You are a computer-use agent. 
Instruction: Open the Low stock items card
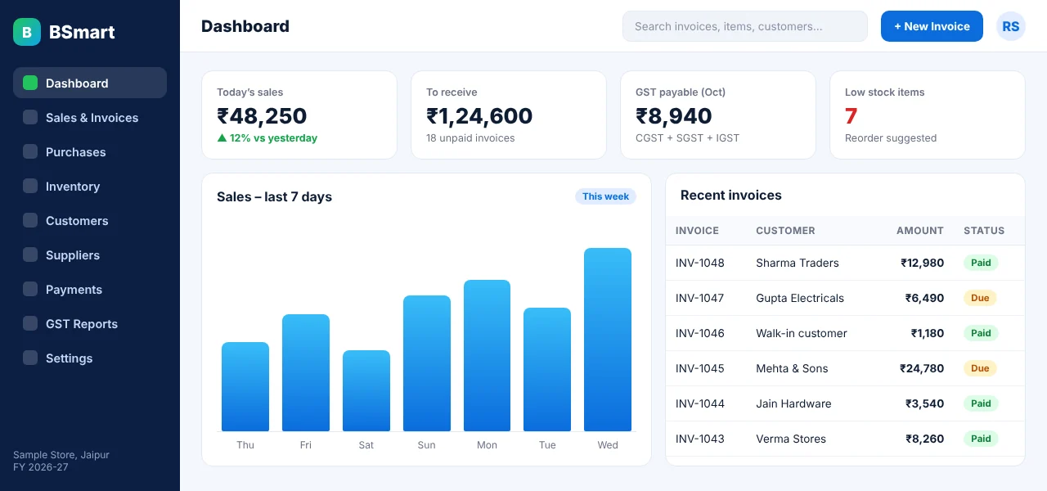[928, 115]
